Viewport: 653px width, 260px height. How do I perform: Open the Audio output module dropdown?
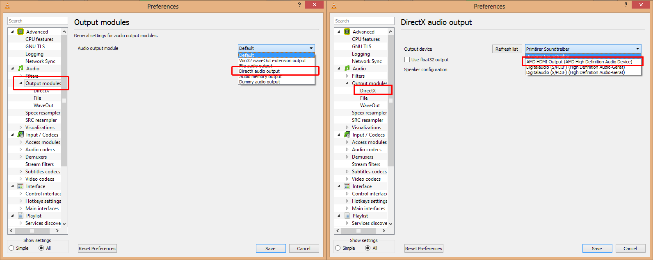coord(276,48)
